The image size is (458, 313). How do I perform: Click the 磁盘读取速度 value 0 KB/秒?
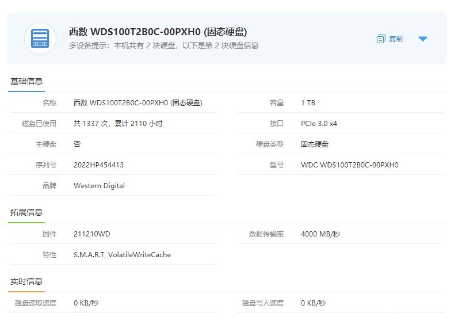[x=86, y=303]
